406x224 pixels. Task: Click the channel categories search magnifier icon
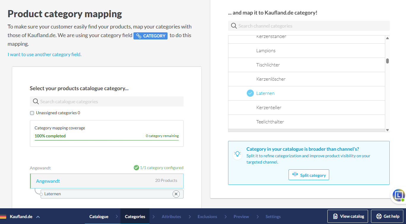(x=234, y=26)
